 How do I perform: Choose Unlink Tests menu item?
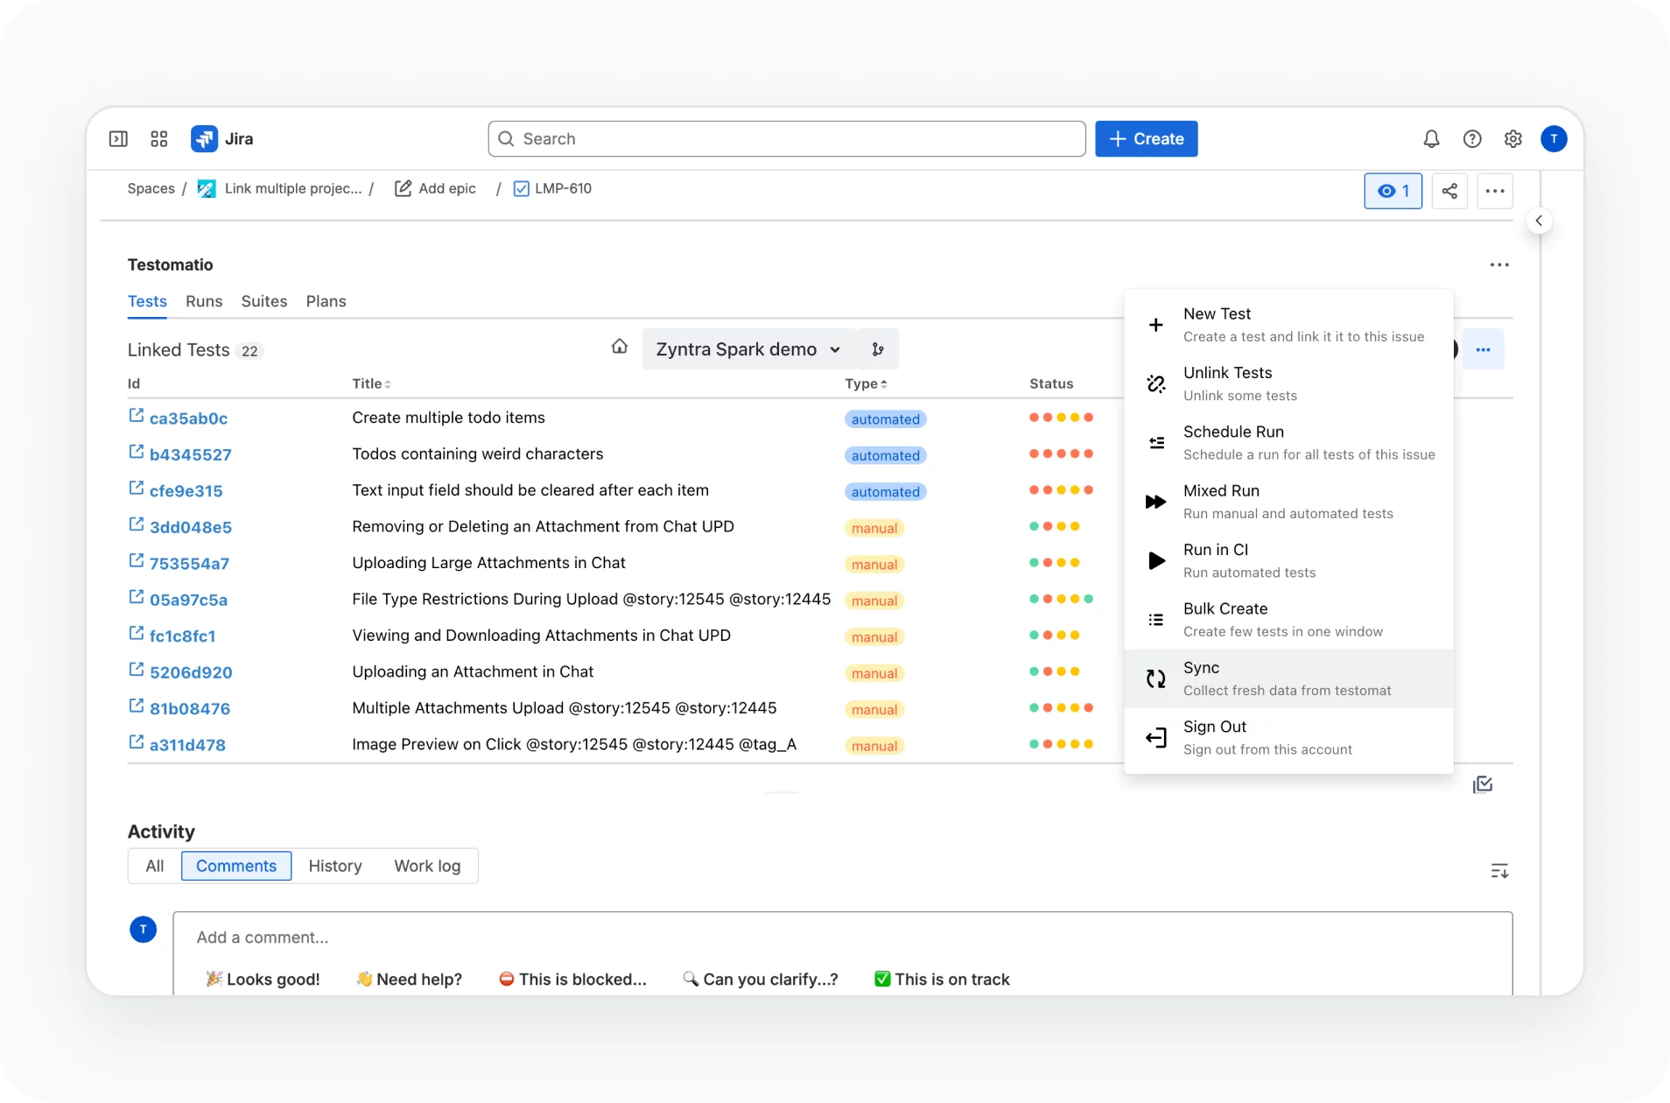click(1288, 383)
